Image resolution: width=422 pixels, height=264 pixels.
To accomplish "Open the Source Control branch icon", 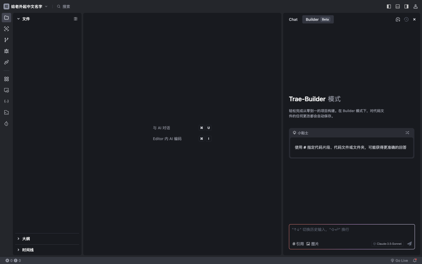I will click(6, 40).
